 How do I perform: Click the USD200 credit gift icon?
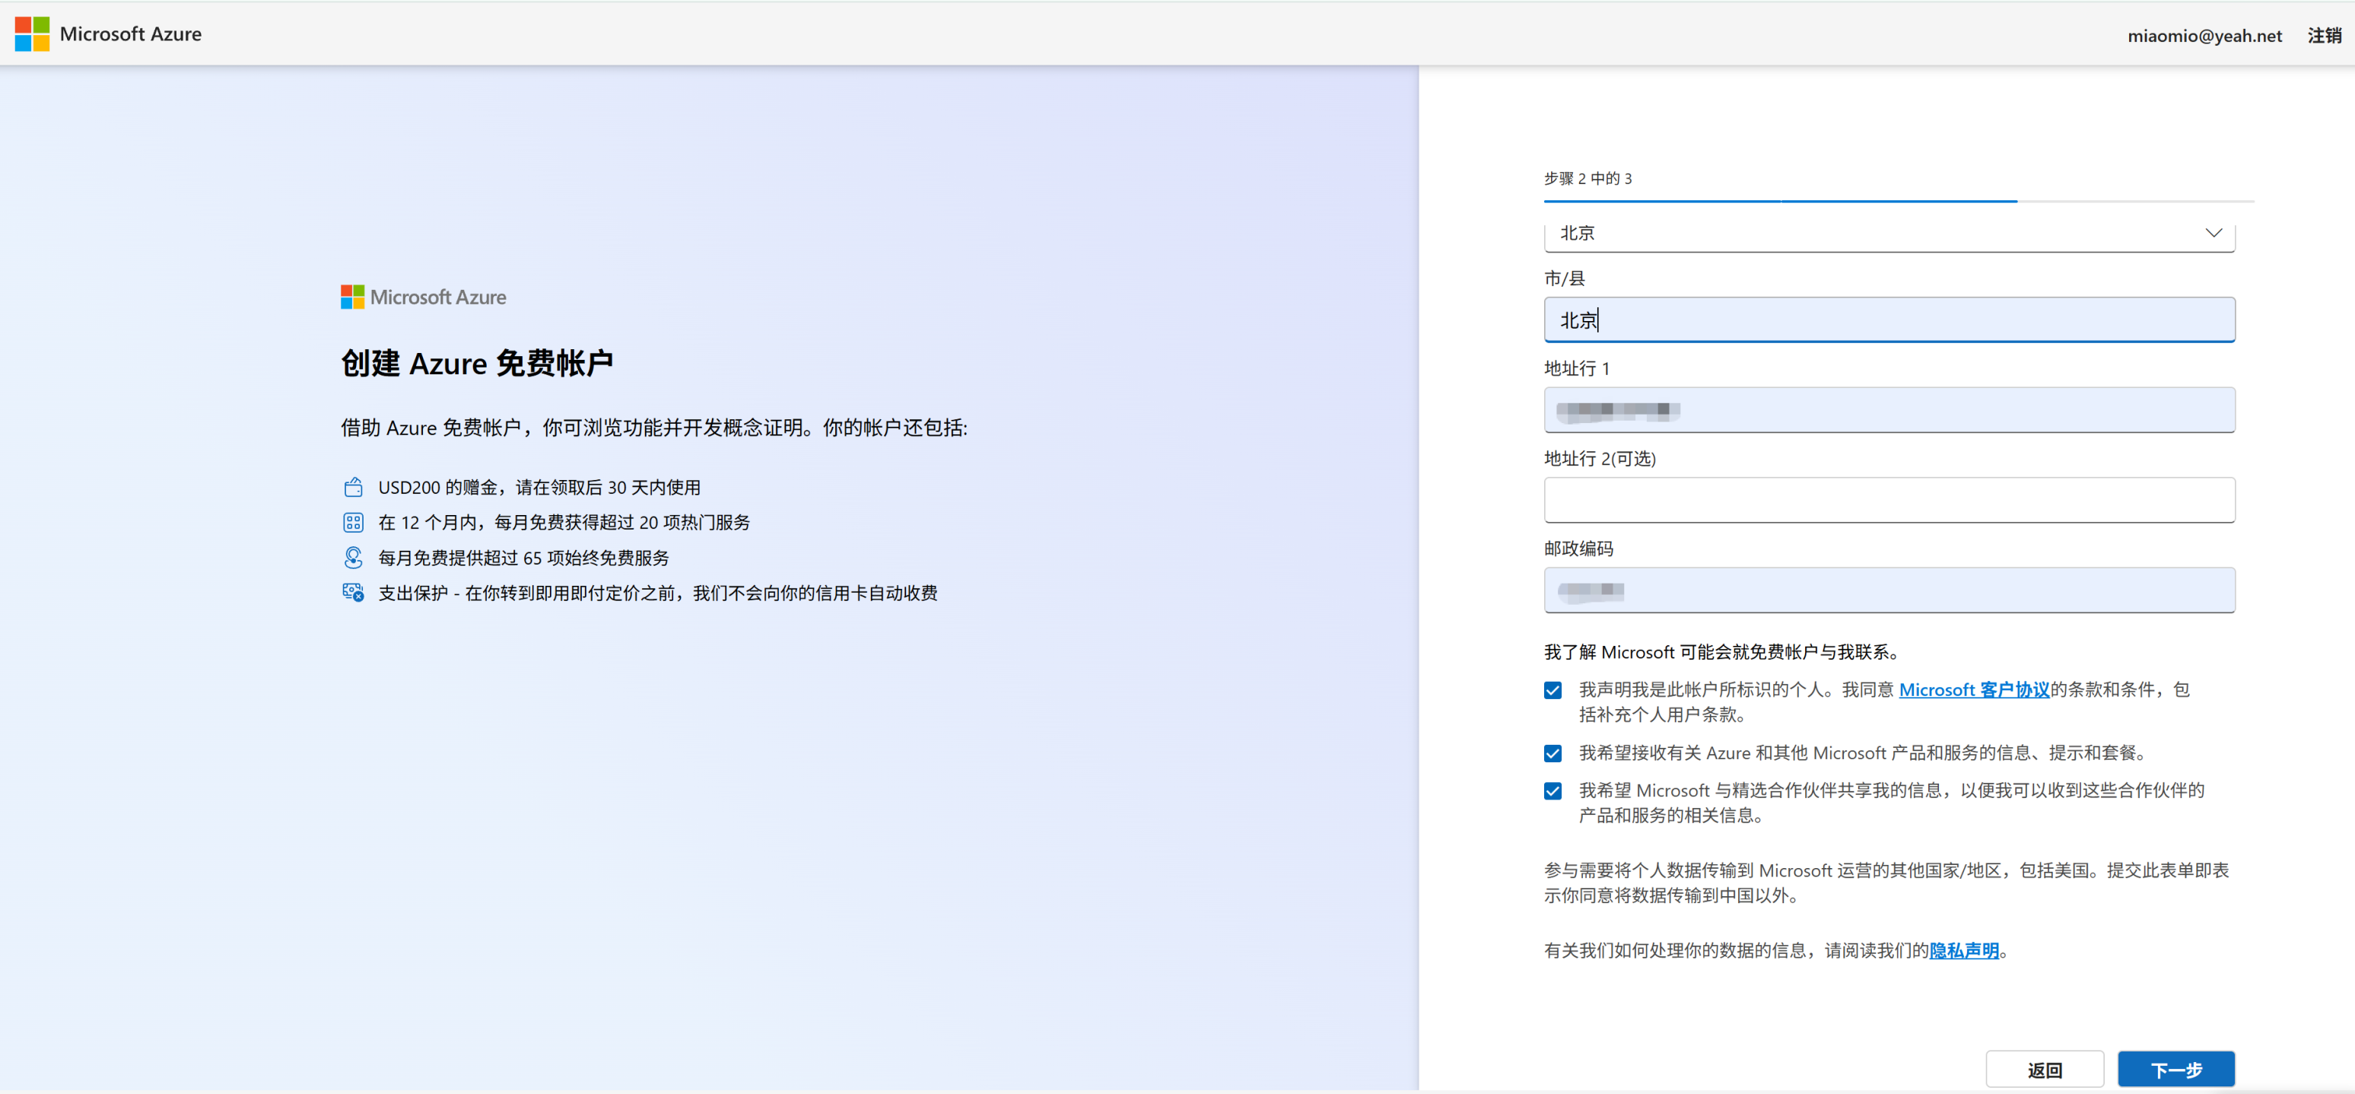pyautogui.click(x=353, y=488)
